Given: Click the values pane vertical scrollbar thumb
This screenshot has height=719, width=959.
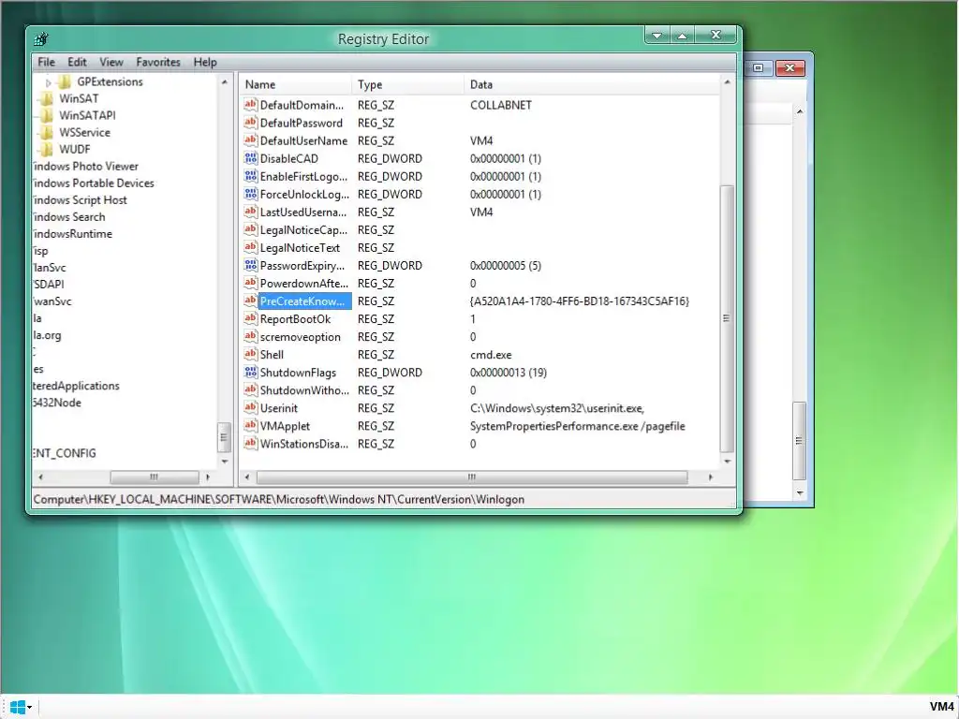Looking at the screenshot, I should pos(727,318).
